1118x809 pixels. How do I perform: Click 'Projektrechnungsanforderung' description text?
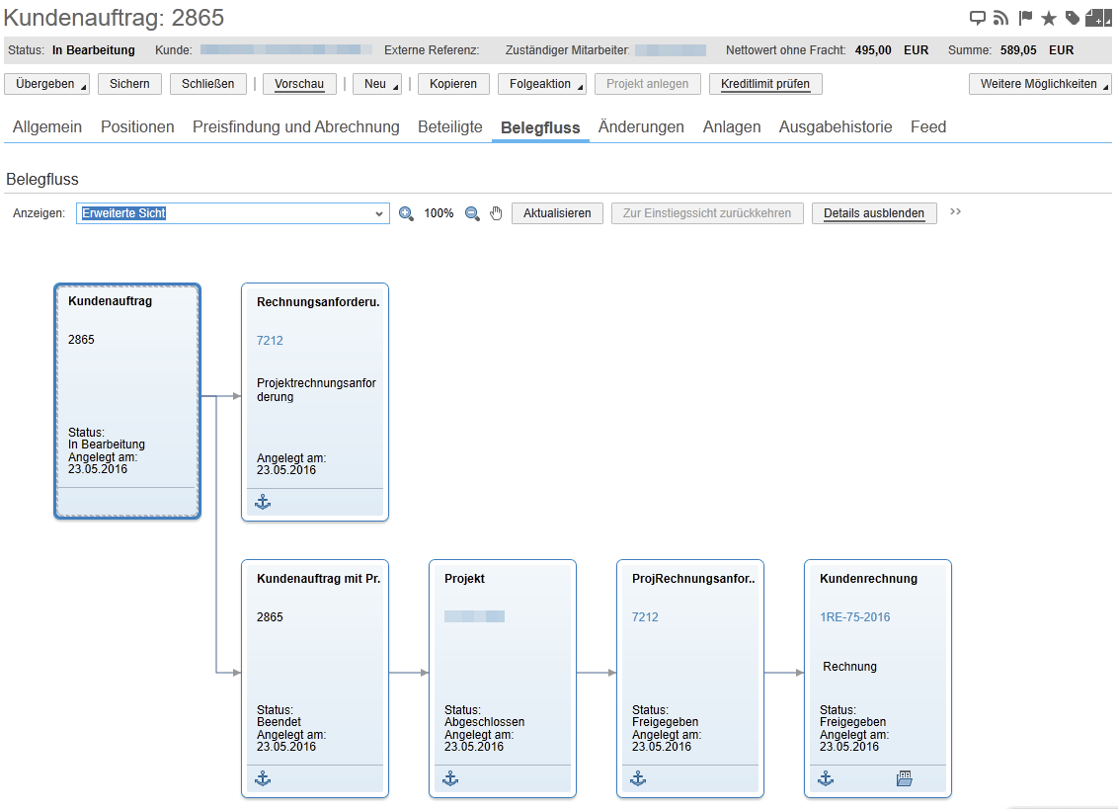(317, 389)
